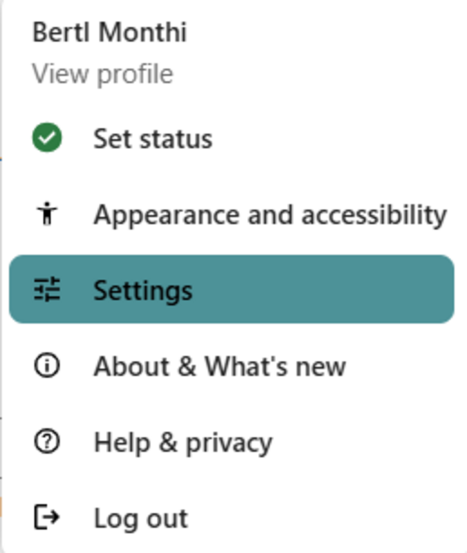This screenshot has height=553, width=467.
Task: Click the Bertl Monthi user name
Action: click(109, 32)
